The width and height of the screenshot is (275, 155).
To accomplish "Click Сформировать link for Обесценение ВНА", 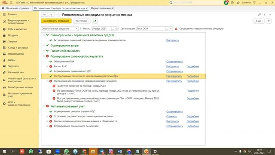I will pyautogui.click(x=174, y=62).
